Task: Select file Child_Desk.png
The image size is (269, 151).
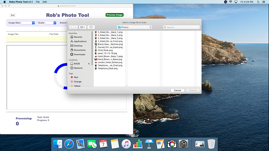Action: click(104, 50)
